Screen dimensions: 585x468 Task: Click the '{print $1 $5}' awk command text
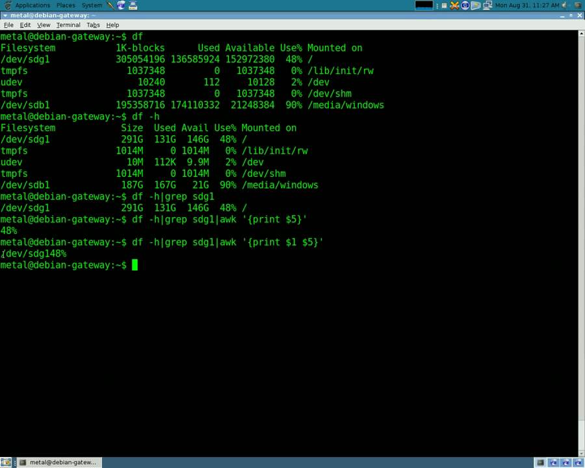point(283,242)
